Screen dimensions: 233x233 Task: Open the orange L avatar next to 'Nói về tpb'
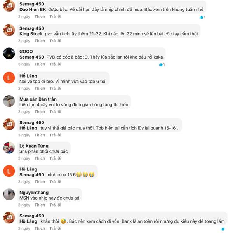9,78
